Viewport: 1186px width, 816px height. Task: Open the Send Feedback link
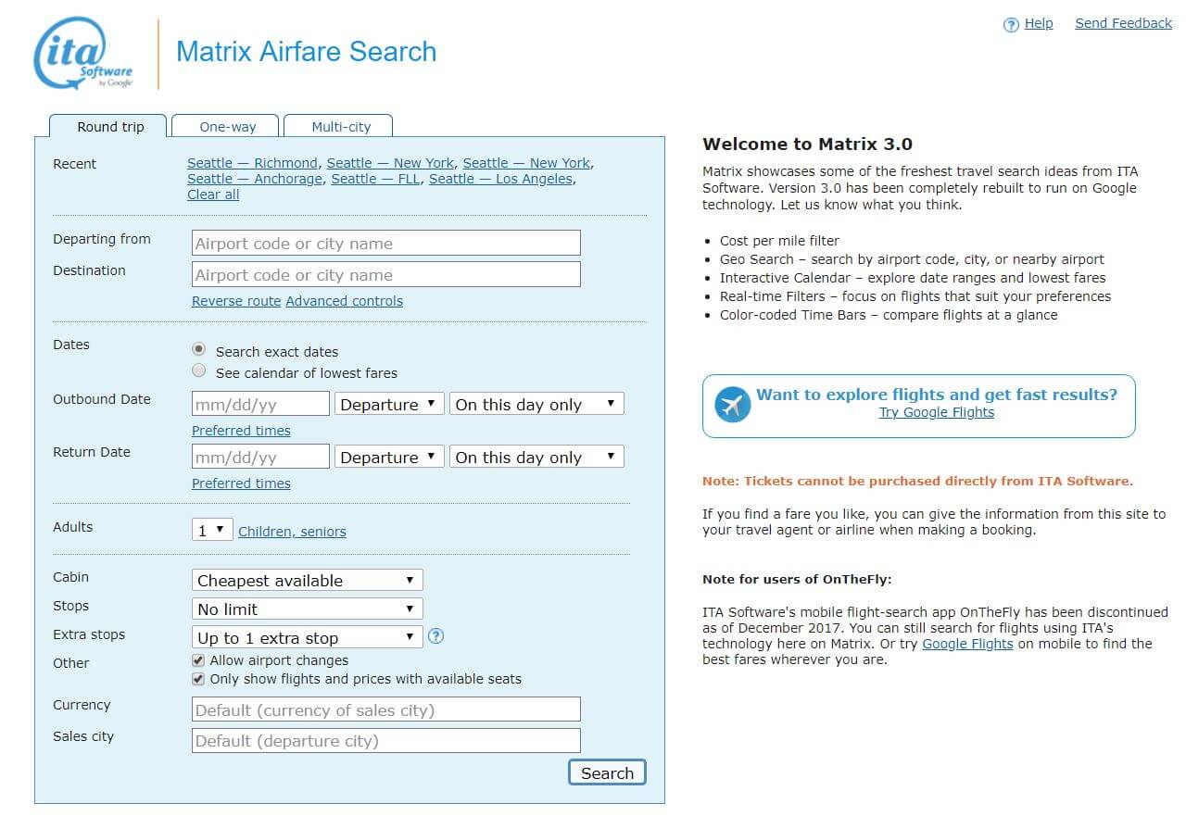[x=1123, y=23]
